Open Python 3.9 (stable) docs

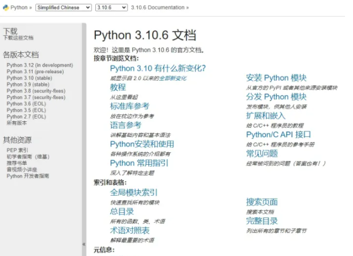[28, 84]
